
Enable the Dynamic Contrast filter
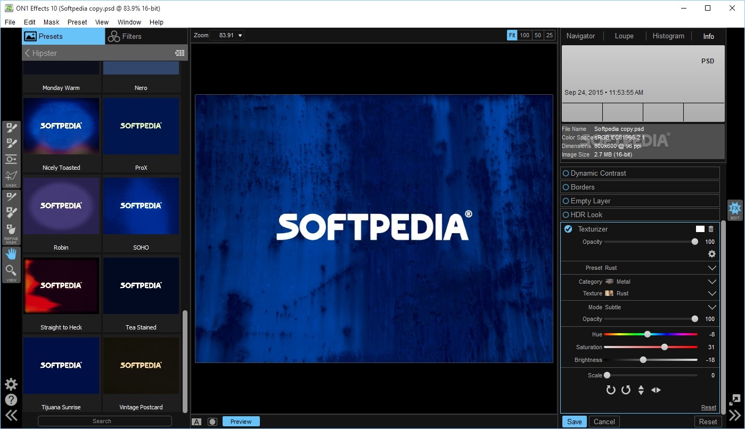click(566, 173)
